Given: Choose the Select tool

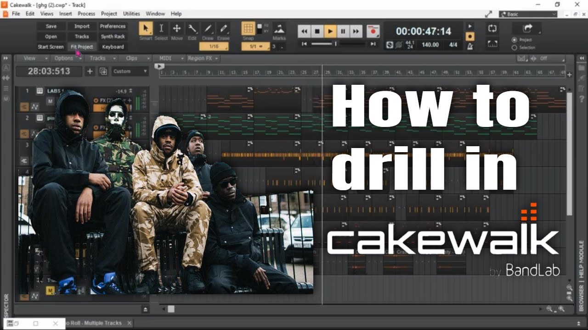Looking at the screenshot, I should [161, 28].
